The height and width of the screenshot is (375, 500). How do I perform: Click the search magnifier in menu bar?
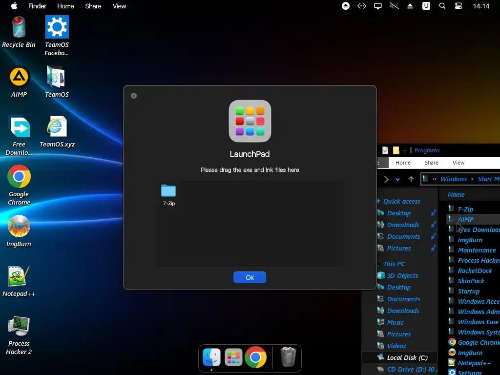tap(442, 6)
